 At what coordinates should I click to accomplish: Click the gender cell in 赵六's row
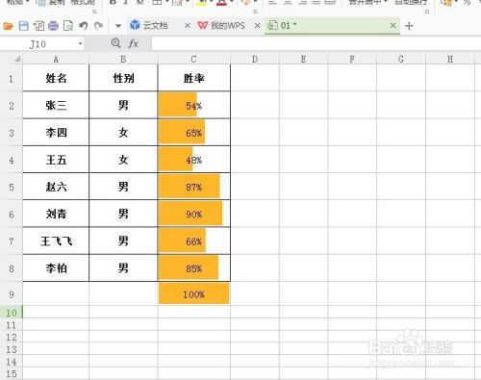pyautogui.click(x=123, y=187)
